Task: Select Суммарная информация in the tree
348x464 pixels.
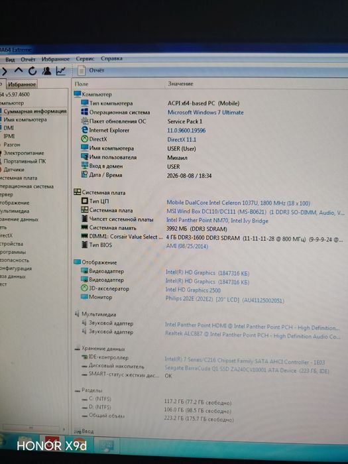Action: [x=35, y=111]
